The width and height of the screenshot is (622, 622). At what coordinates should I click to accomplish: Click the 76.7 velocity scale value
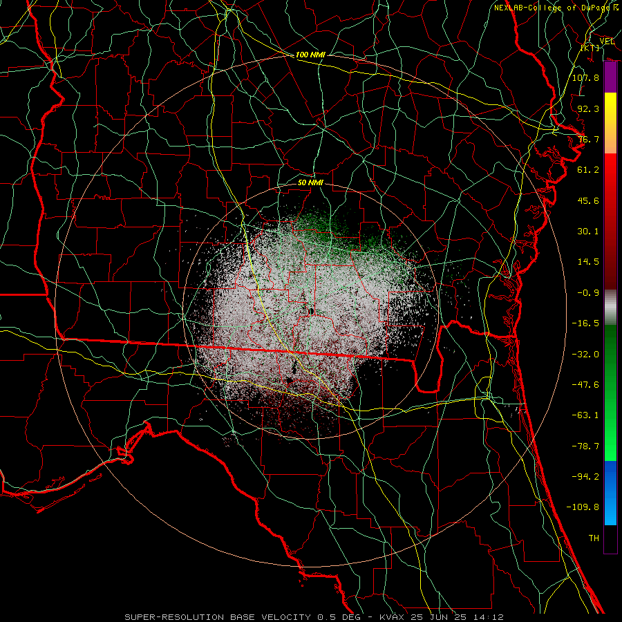point(588,139)
